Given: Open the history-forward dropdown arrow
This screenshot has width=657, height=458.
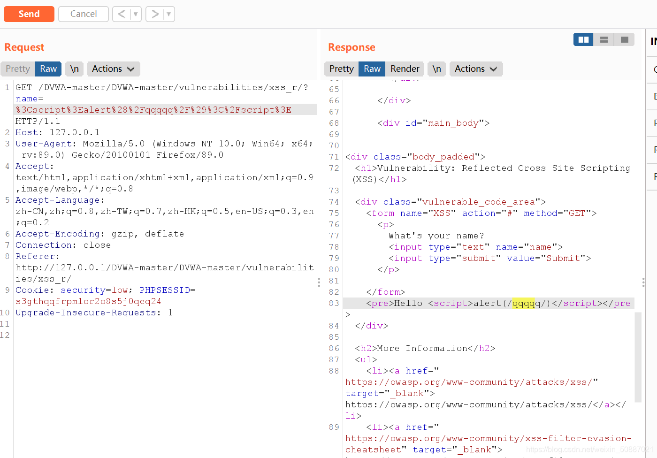Looking at the screenshot, I should click(169, 14).
